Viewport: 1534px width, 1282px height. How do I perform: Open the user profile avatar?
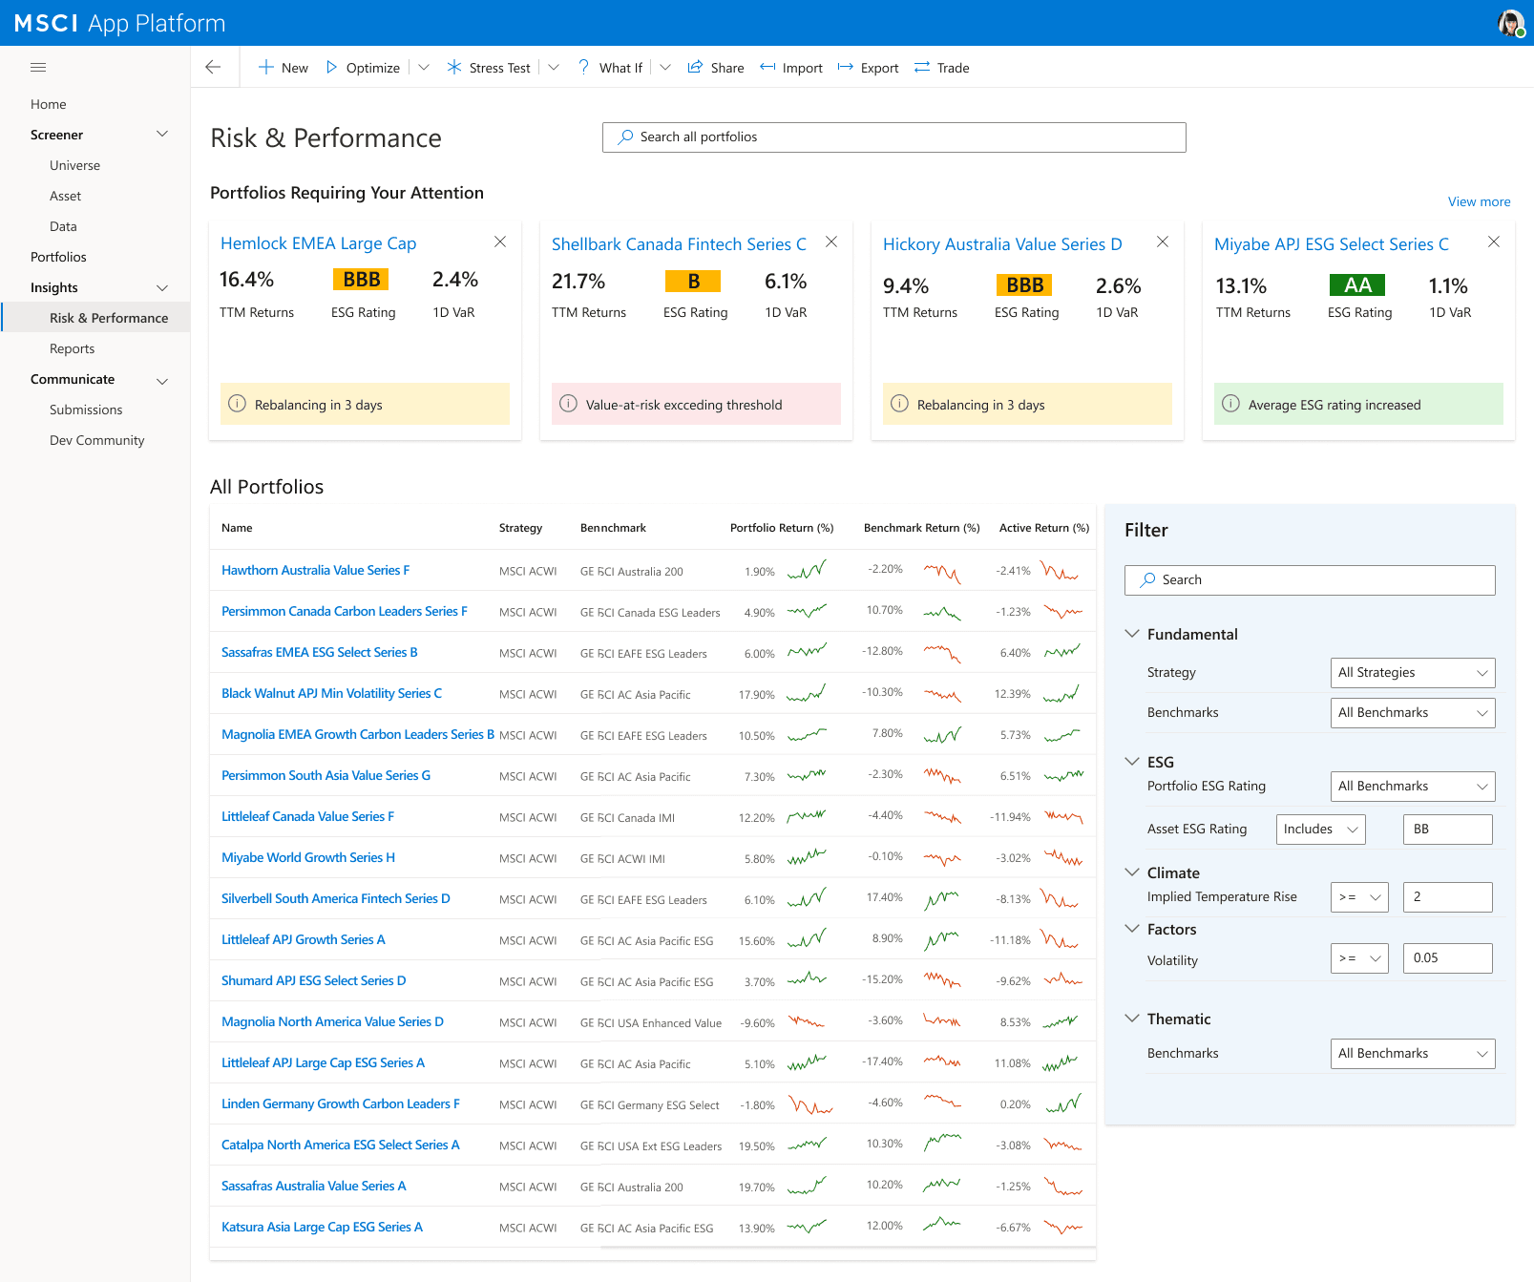click(x=1510, y=23)
